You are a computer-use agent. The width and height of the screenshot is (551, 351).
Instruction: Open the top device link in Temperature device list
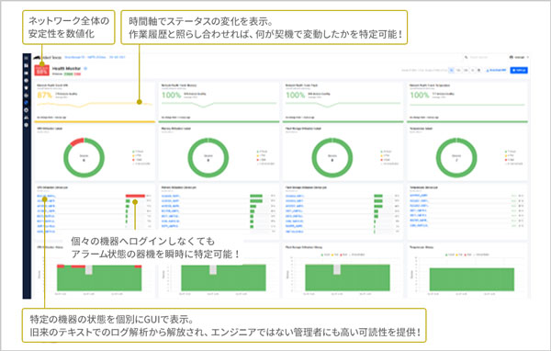[419, 195]
